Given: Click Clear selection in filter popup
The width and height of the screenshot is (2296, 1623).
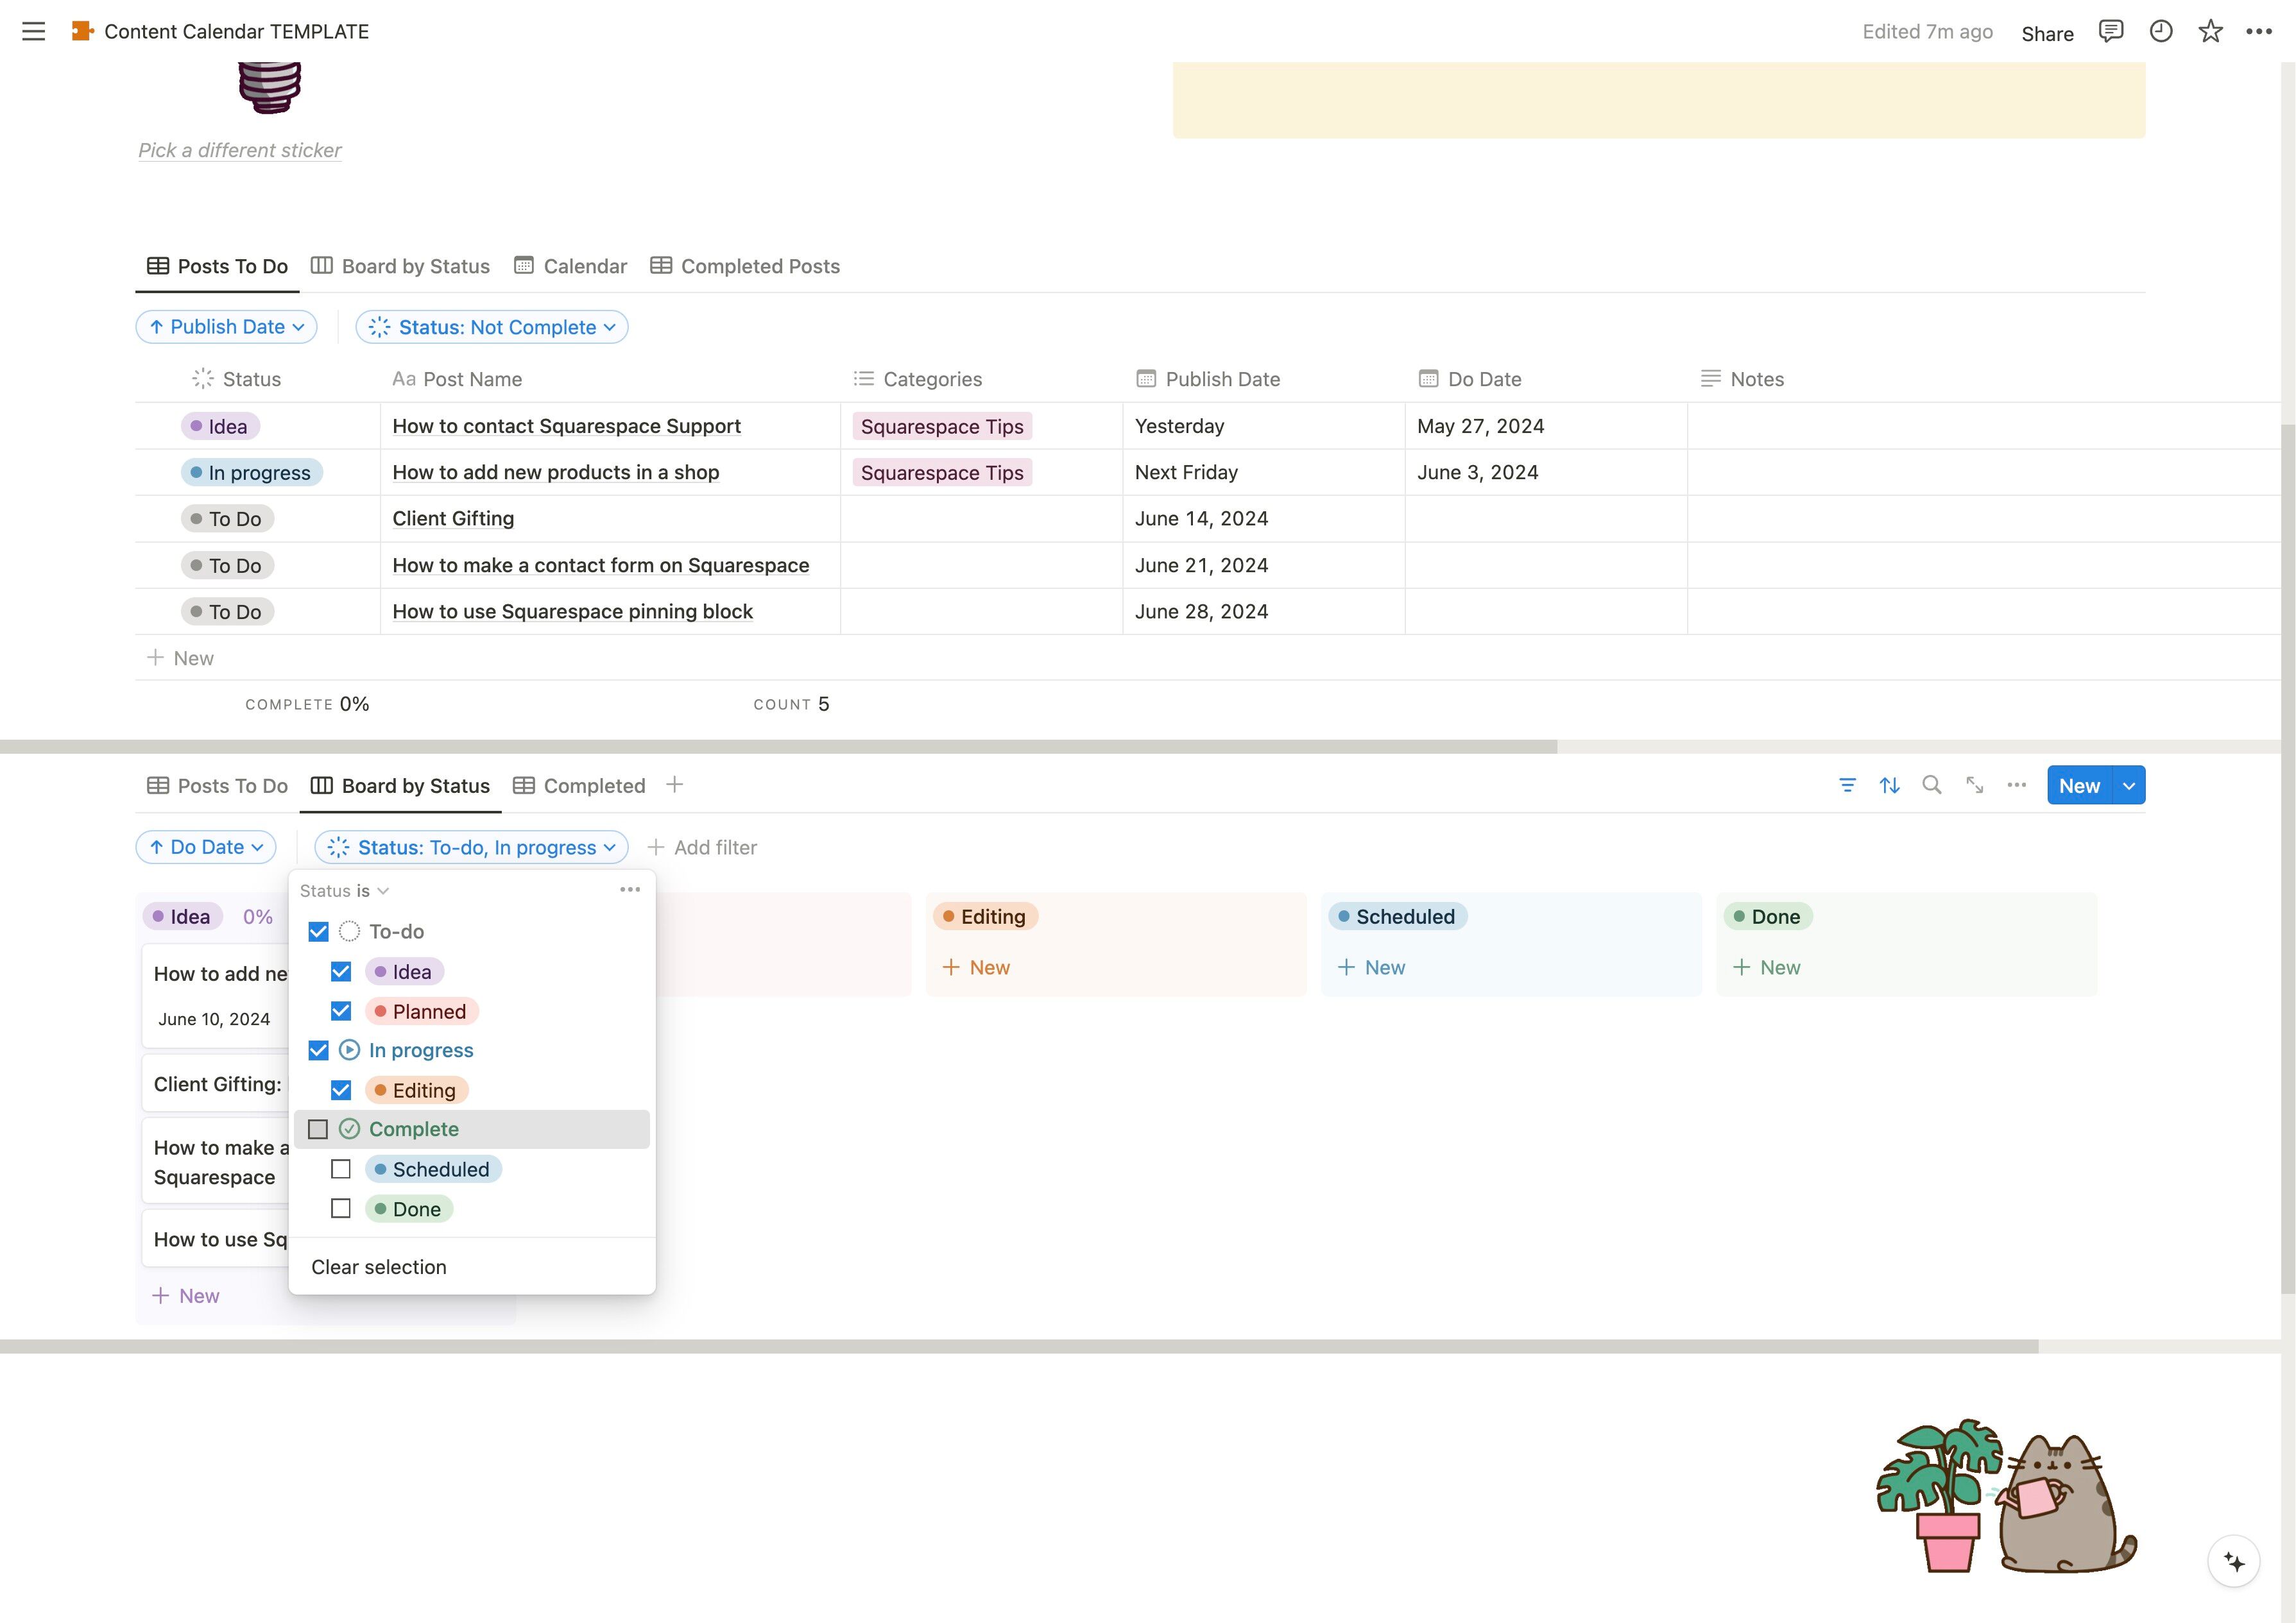Looking at the screenshot, I should click(x=379, y=1267).
